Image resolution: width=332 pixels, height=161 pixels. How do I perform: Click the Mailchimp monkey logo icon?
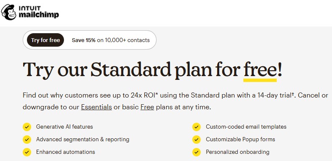coord(8,12)
